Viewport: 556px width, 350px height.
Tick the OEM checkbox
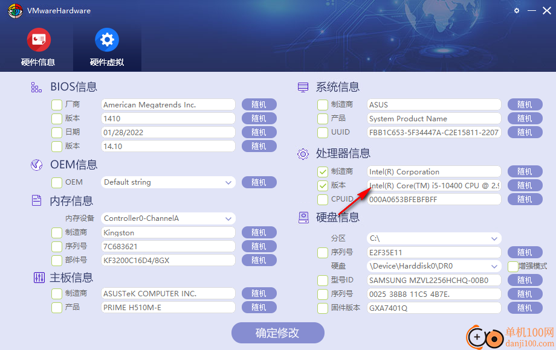pos(57,183)
